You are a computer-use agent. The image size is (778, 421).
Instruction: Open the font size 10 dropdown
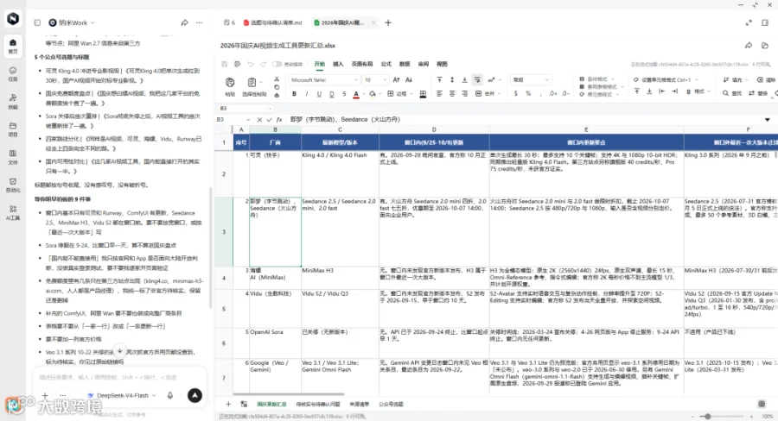(x=376, y=79)
